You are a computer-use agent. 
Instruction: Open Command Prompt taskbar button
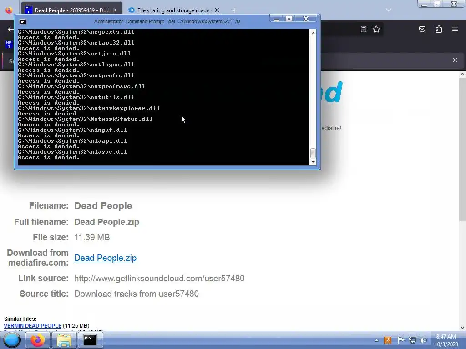click(x=90, y=340)
